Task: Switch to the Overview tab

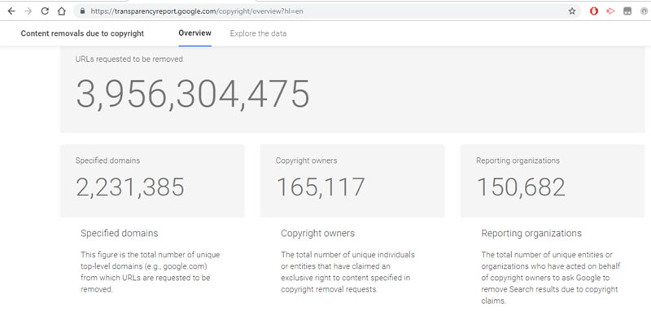Action: 194,33
